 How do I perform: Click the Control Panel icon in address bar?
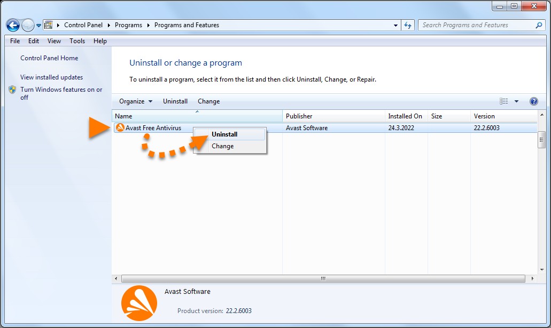pyautogui.click(x=49, y=25)
